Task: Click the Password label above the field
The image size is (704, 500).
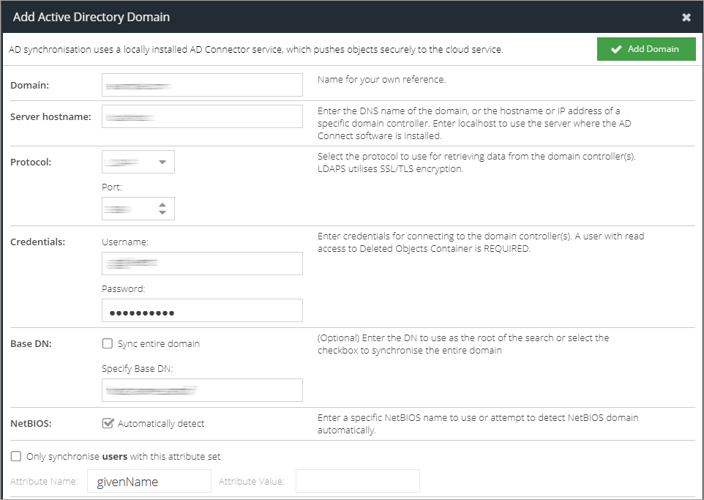Action: [124, 288]
